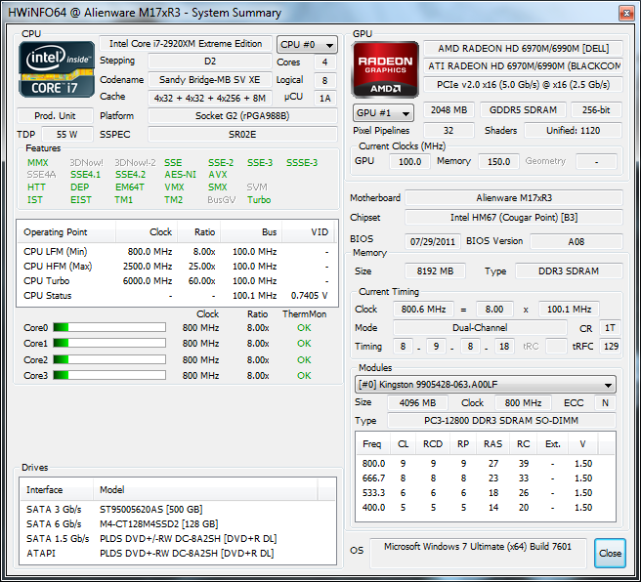The image size is (641, 582).
Task: Select the Core3 usage bar
Action: (109, 375)
